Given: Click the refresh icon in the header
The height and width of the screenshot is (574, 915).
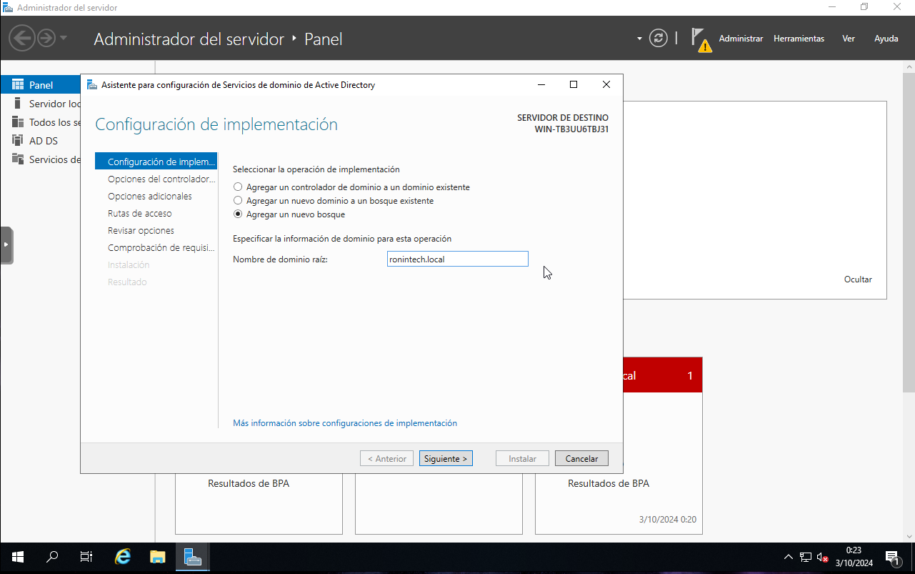Looking at the screenshot, I should [x=659, y=38].
